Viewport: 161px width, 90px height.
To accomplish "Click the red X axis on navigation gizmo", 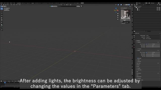I will (x=118, y=10).
